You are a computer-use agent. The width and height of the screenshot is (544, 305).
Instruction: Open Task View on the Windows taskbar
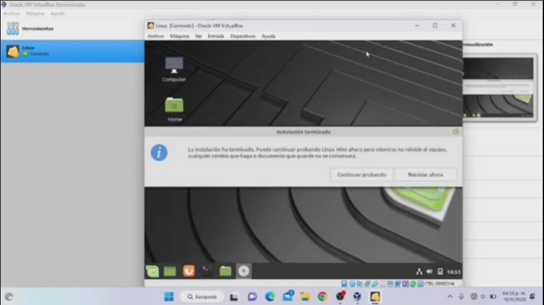[234, 297]
